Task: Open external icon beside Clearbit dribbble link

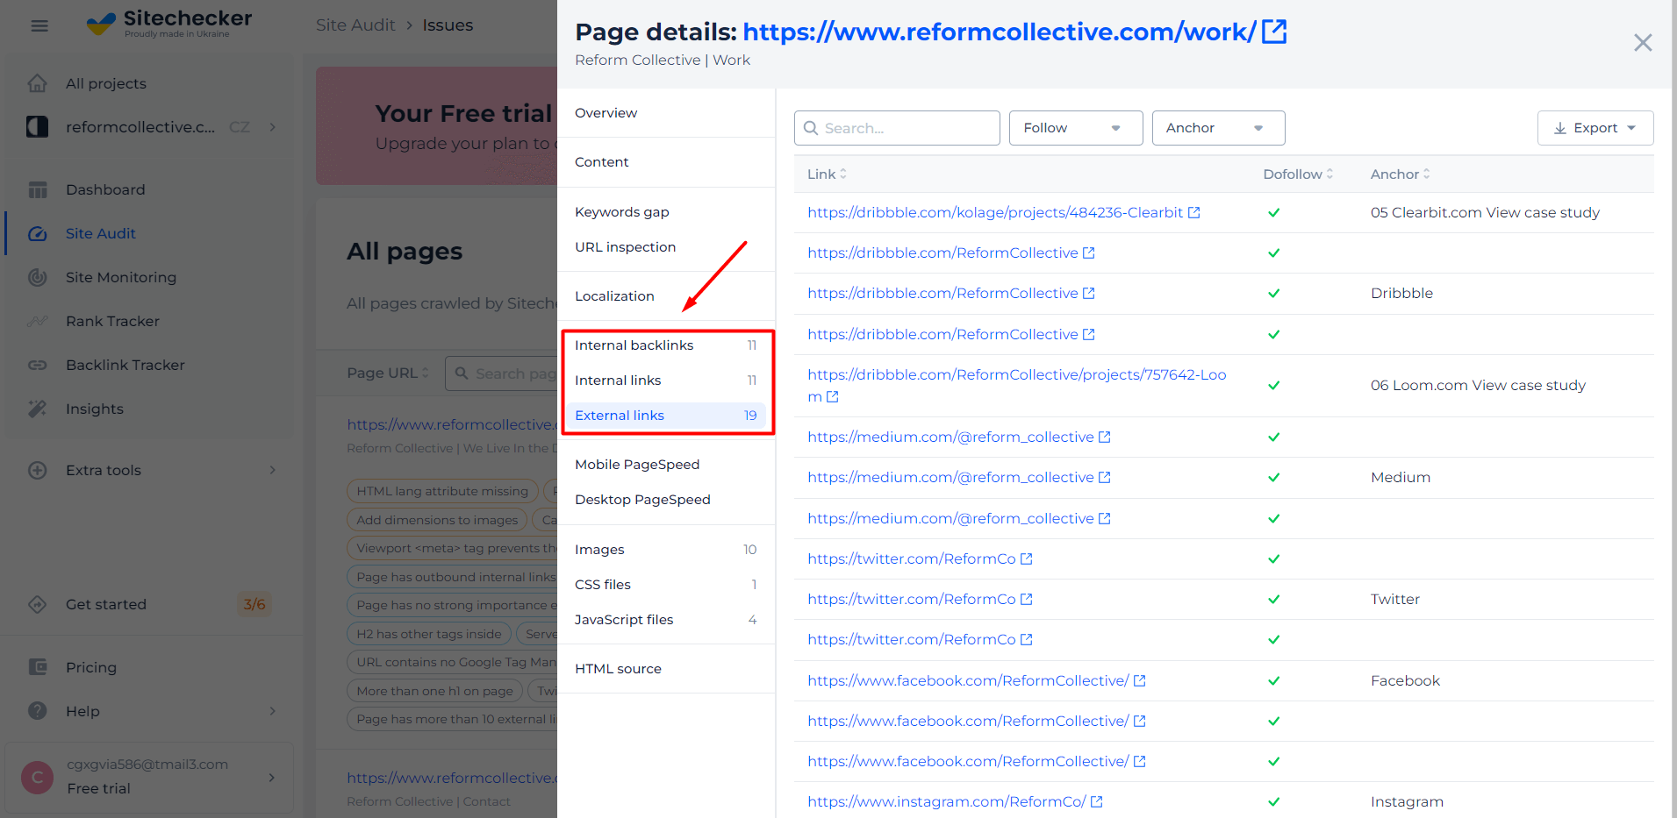Action: pos(1193,212)
